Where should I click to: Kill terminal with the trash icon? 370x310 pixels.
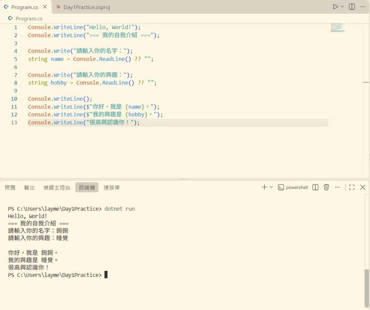tap(326, 187)
